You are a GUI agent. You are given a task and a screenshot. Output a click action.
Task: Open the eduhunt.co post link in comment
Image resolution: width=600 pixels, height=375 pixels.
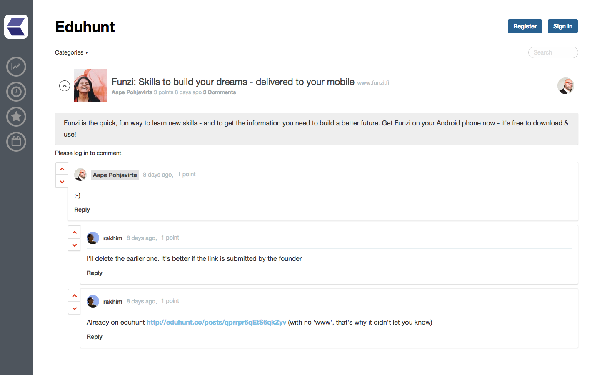(x=216, y=322)
